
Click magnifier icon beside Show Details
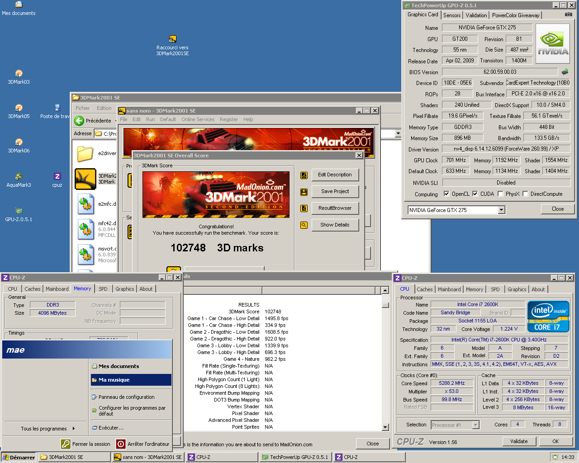click(x=304, y=225)
